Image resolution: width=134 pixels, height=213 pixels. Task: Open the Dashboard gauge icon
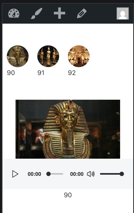pyautogui.click(x=14, y=13)
